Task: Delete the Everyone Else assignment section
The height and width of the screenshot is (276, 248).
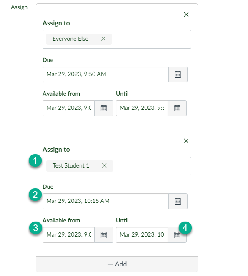Action: tap(186, 15)
